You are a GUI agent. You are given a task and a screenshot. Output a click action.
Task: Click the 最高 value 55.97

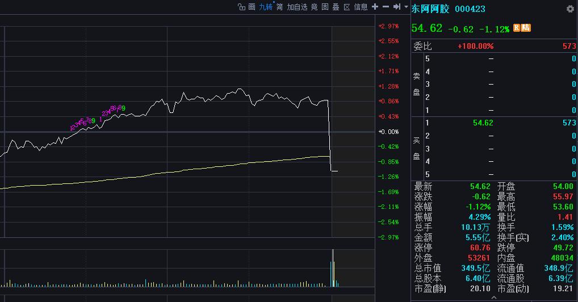563,196
